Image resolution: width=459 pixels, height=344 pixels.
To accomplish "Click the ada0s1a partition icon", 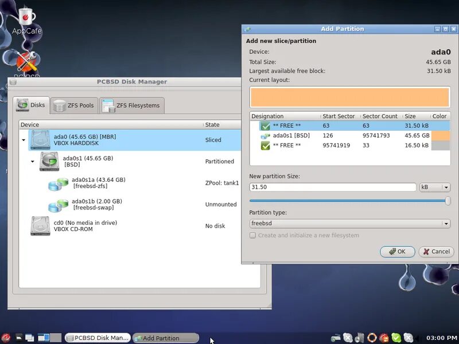I will click(x=59, y=183).
